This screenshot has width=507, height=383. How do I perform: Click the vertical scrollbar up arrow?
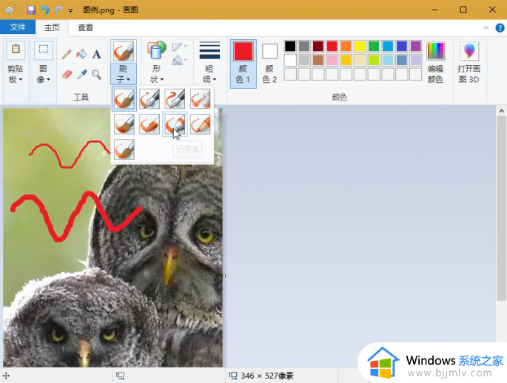pos(501,111)
